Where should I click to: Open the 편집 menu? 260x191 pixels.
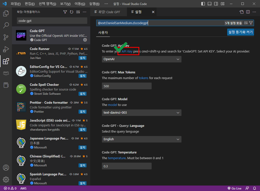tap(30, 4)
